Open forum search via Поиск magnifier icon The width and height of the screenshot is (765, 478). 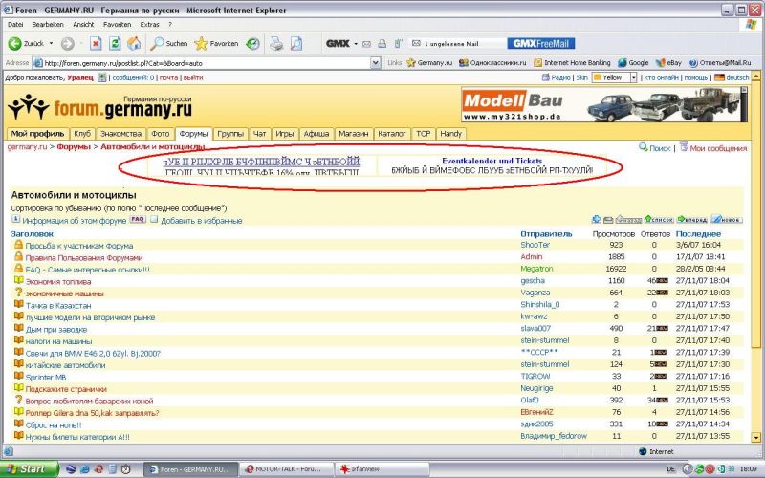645,148
